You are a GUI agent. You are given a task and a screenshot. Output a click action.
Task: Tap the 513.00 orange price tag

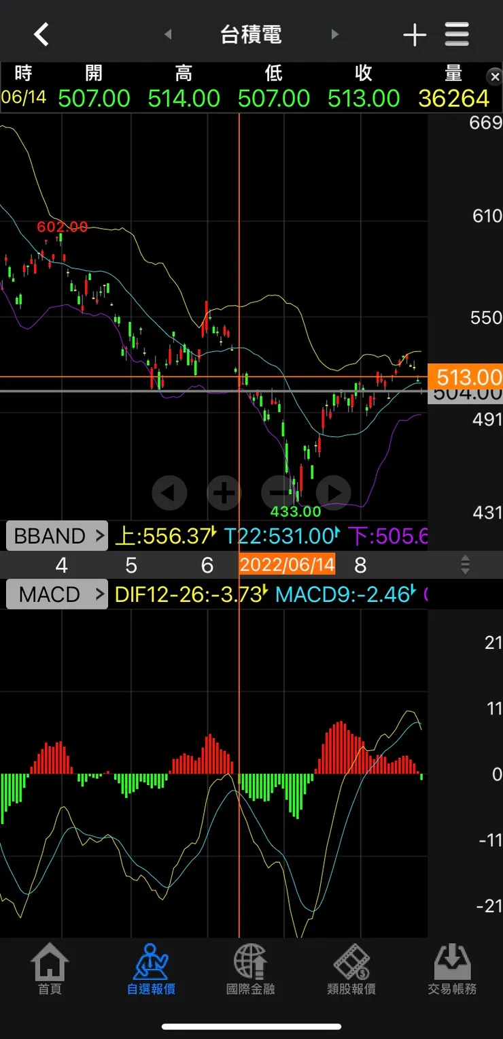[465, 377]
